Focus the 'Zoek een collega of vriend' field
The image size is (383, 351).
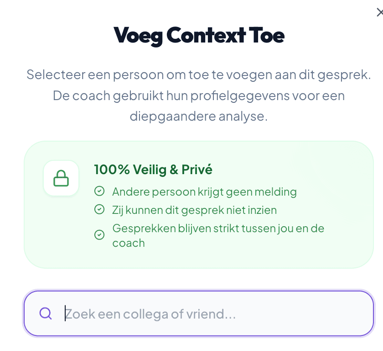tap(182, 314)
